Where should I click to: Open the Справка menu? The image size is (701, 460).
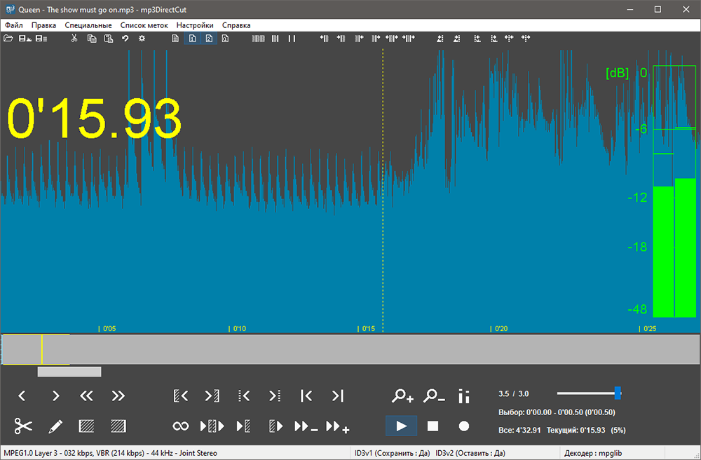(x=236, y=25)
